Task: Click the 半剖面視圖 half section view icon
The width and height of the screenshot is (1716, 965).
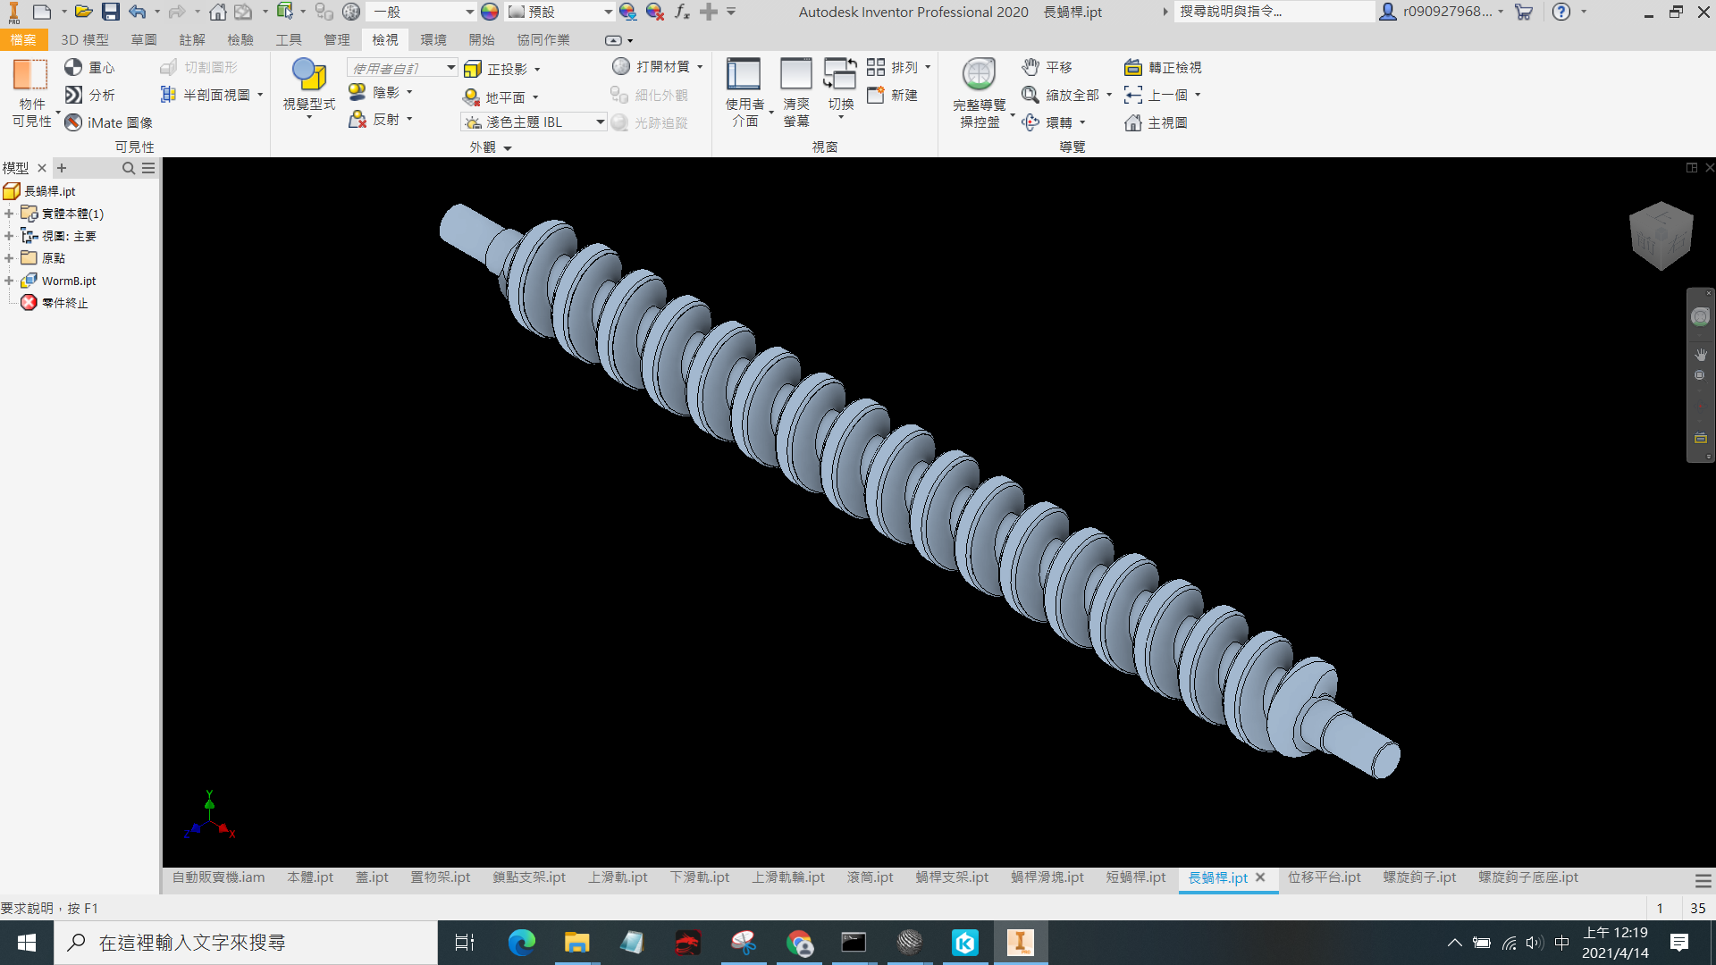Action: click(168, 94)
